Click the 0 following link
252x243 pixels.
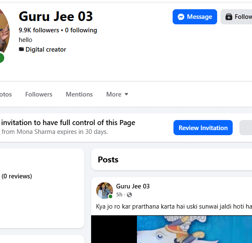click(81, 30)
